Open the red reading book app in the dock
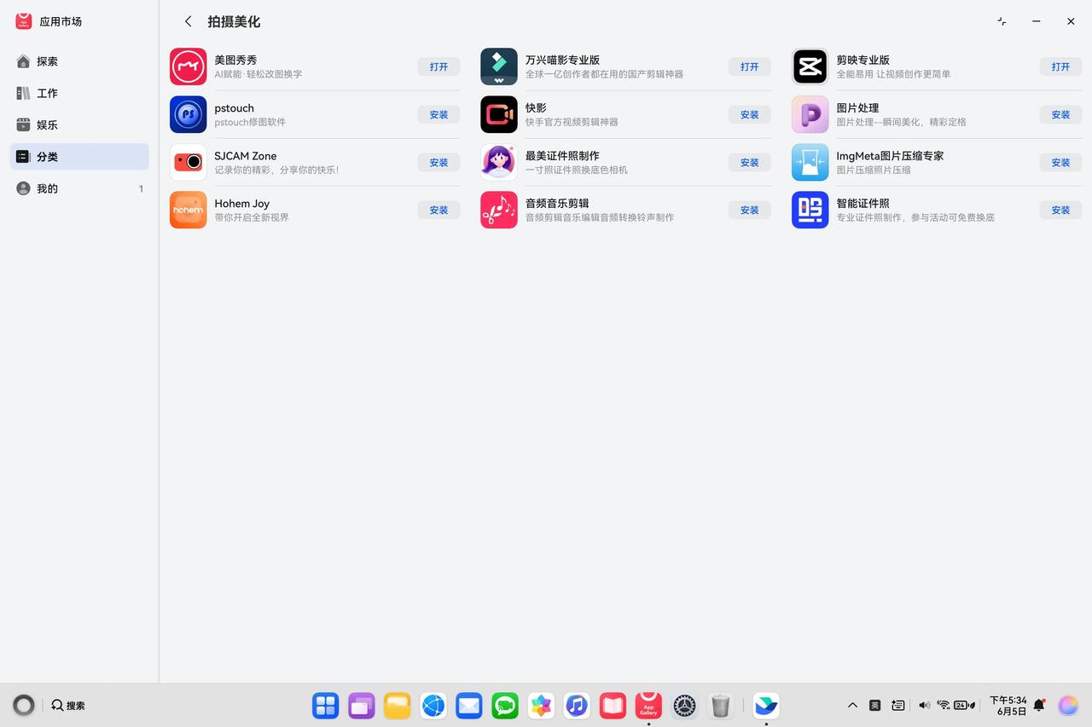 613,706
